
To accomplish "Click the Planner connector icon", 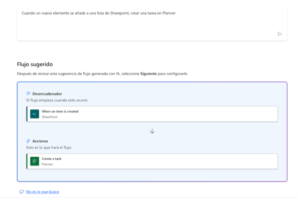I will (x=34, y=161).
